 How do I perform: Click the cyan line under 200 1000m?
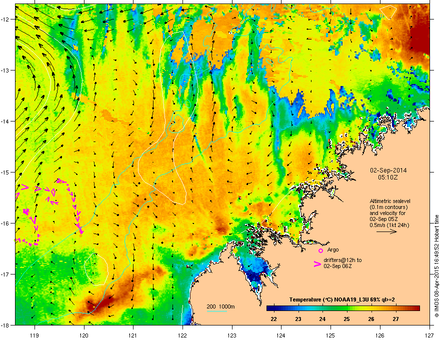point(217,311)
